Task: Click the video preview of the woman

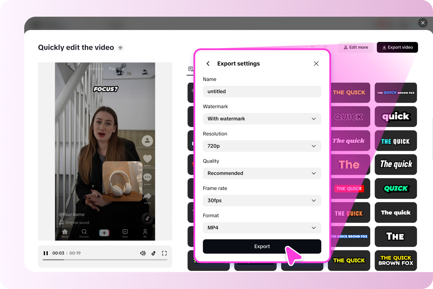Action: pos(105,151)
